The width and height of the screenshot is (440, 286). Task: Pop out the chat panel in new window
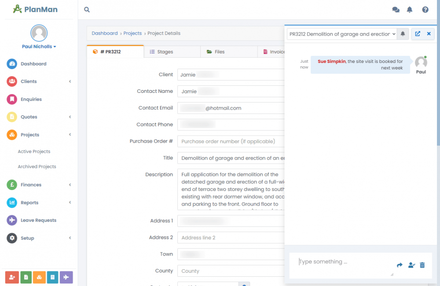[418, 34]
